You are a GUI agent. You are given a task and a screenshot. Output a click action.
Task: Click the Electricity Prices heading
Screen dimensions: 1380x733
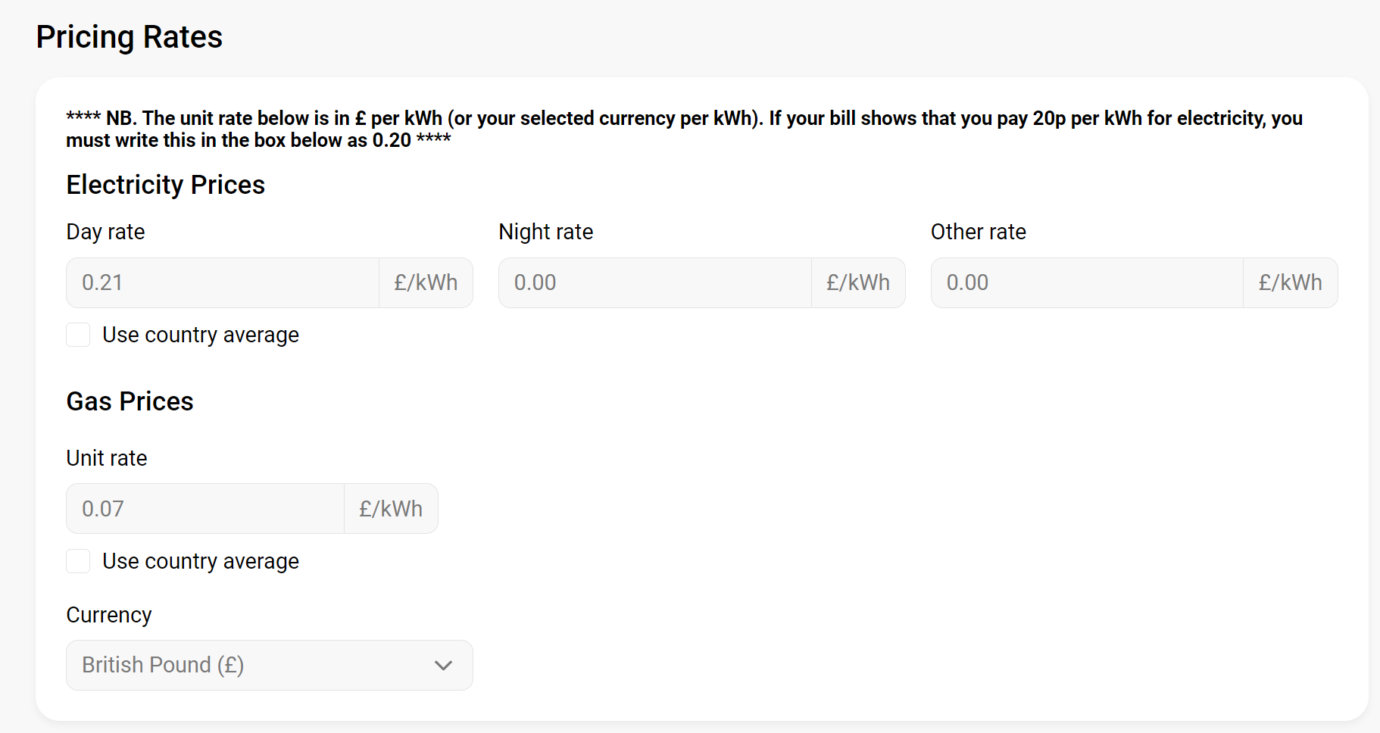coord(165,185)
